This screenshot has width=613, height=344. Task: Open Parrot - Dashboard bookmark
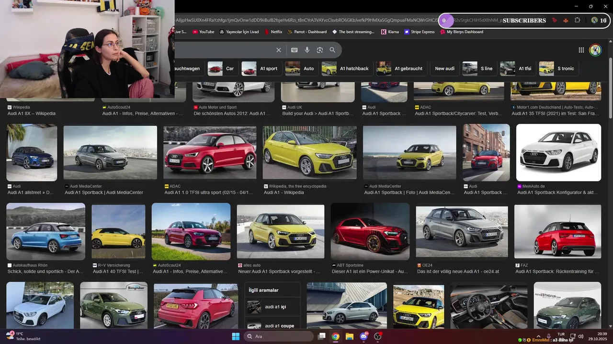click(x=307, y=32)
